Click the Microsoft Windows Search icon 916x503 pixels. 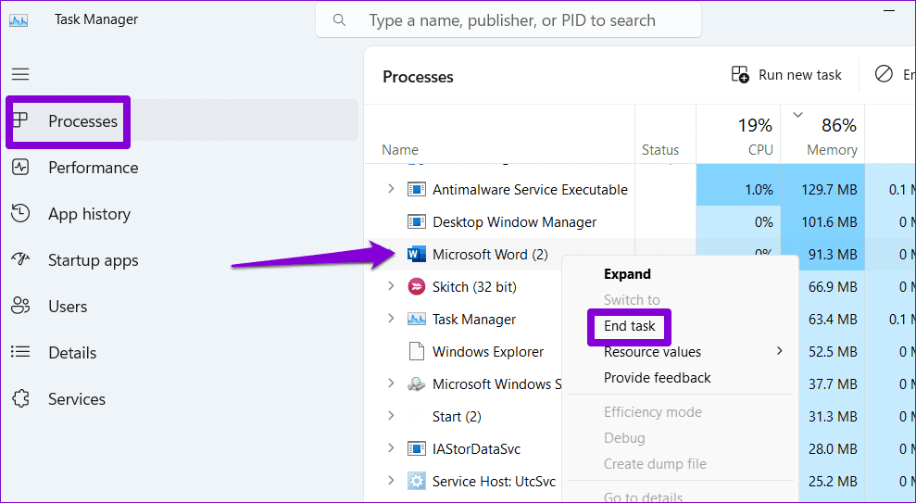[416, 384]
